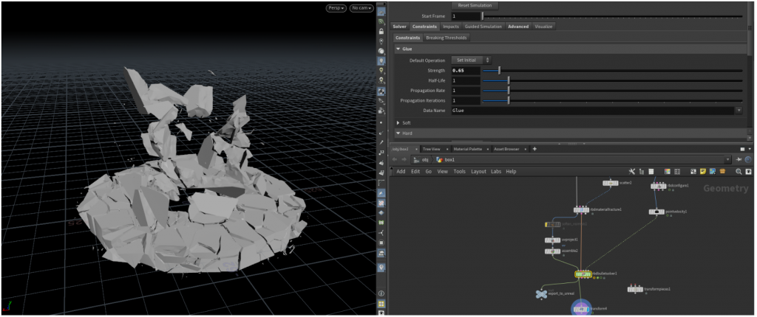Switch to the Asset Browser pane tab
The height and width of the screenshot is (317, 757).
506,150
